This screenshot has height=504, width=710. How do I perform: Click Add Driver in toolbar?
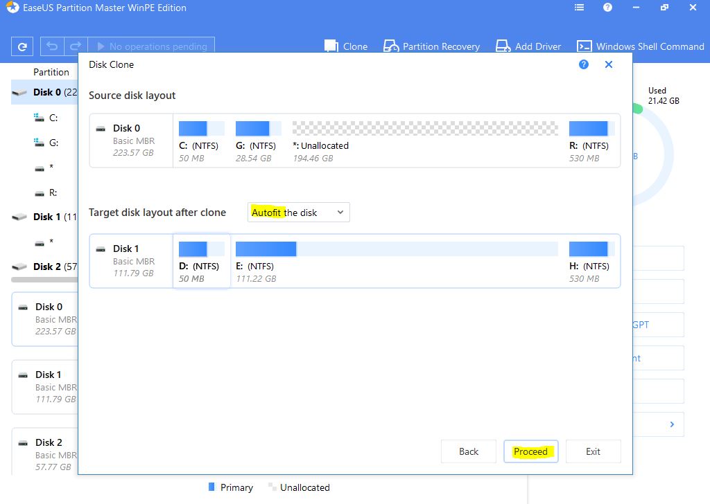pos(528,46)
